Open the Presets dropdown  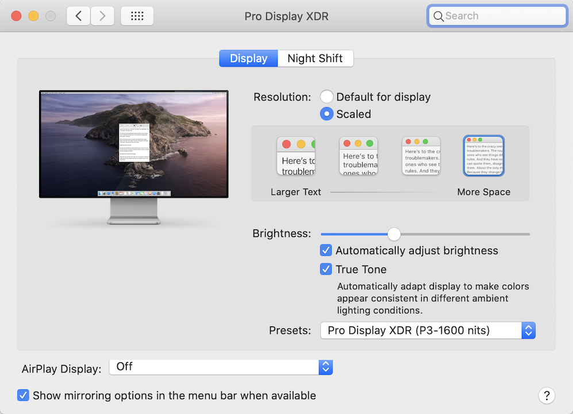427,330
